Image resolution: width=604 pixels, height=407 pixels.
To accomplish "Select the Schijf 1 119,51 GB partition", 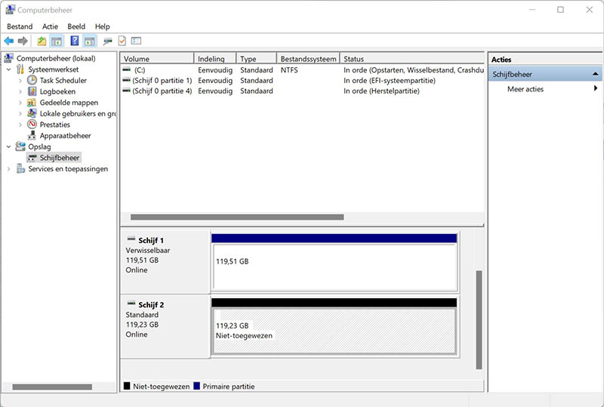I will tap(334, 262).
